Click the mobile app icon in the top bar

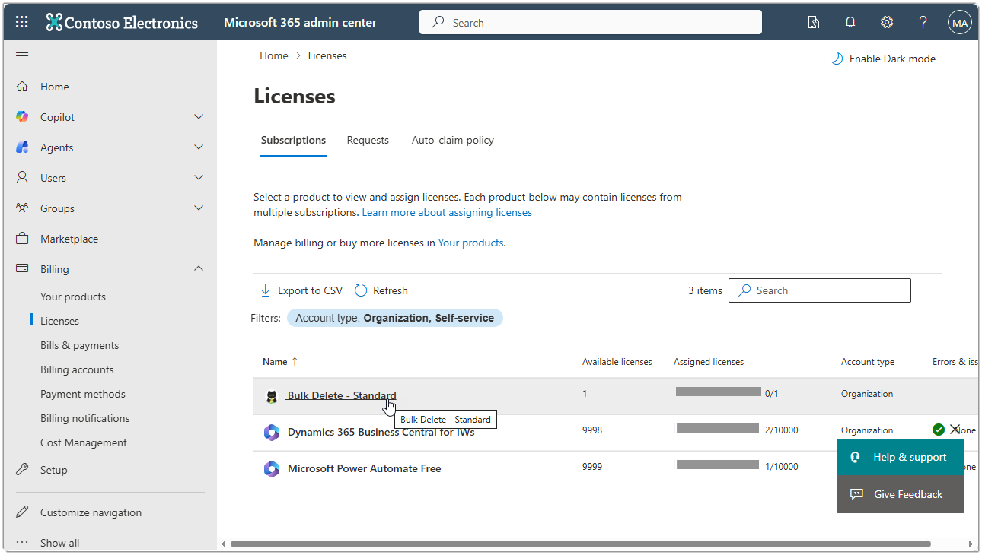coord(814,22)
